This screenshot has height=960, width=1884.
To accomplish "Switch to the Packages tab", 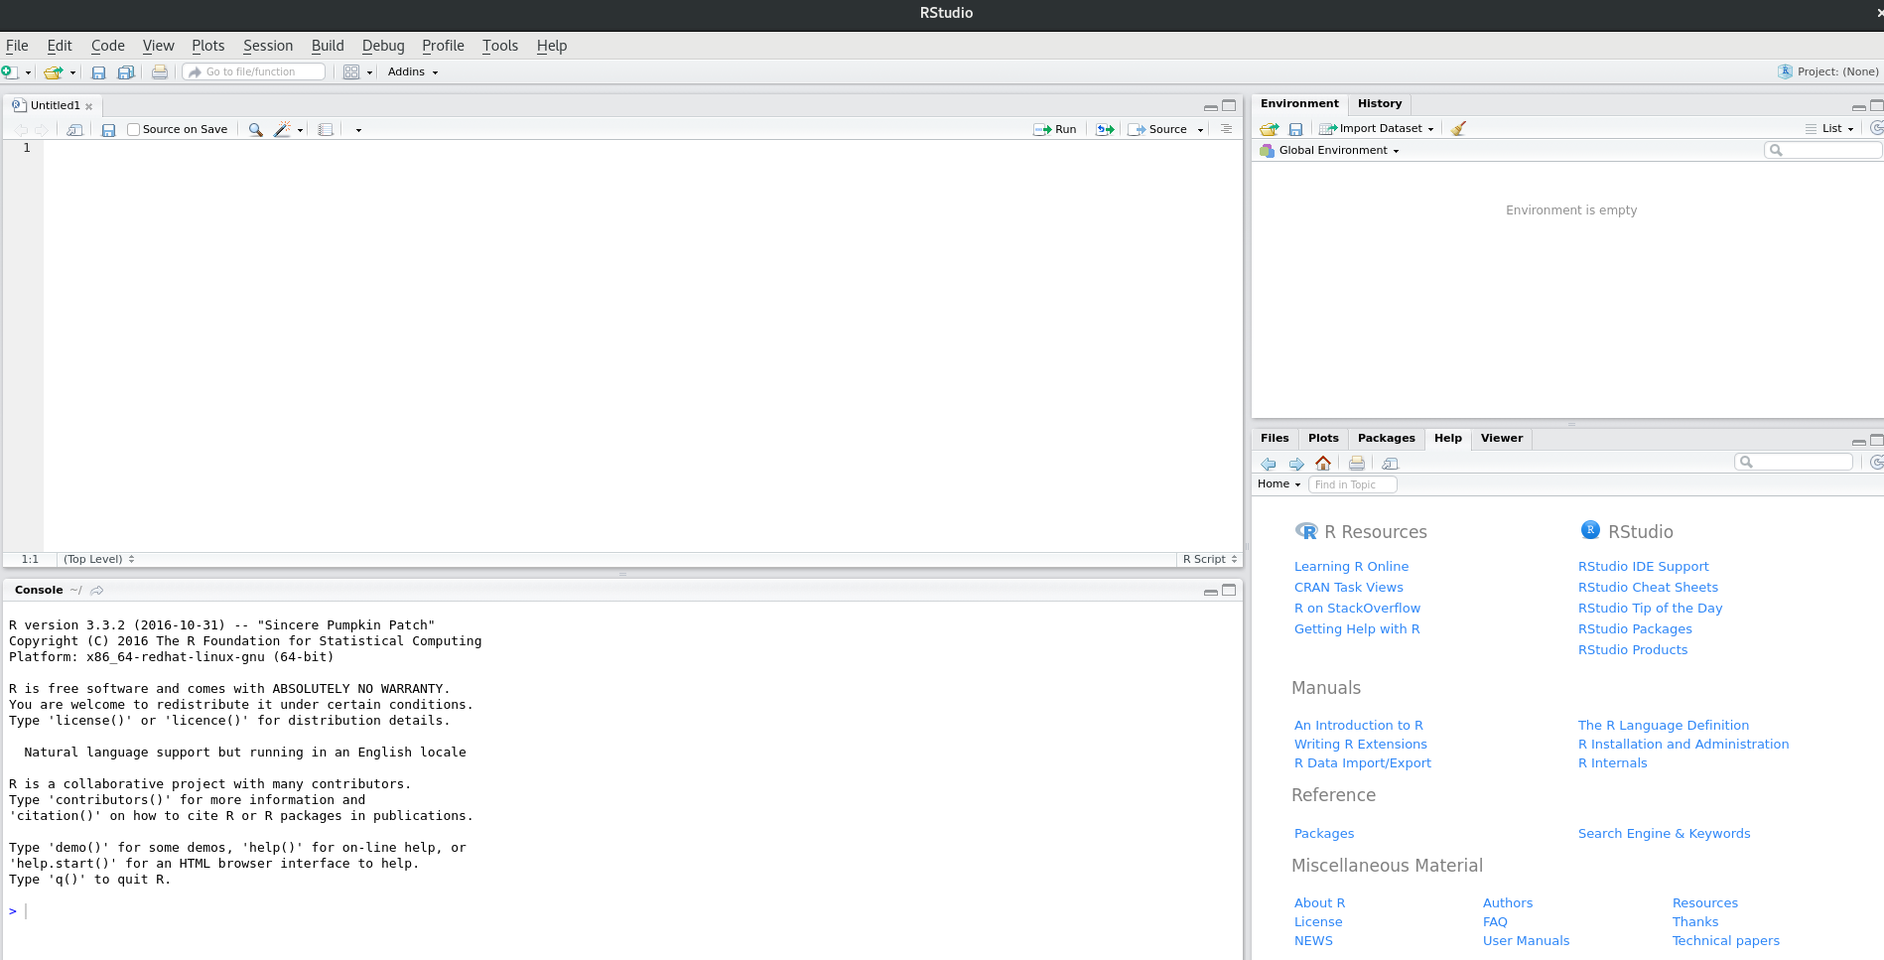I will 1387,438.
